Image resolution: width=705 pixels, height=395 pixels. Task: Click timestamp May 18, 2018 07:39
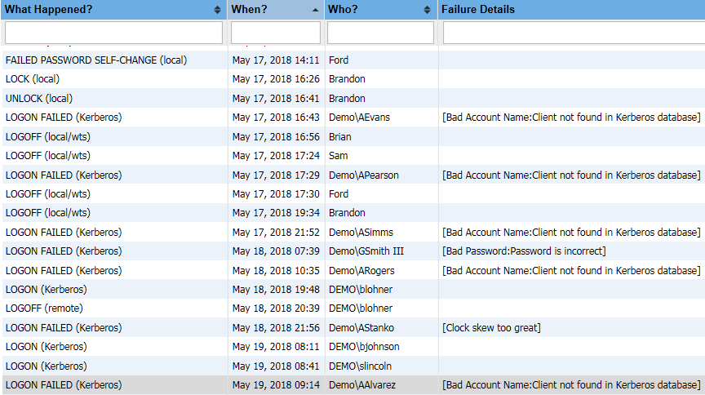(276, 251)
